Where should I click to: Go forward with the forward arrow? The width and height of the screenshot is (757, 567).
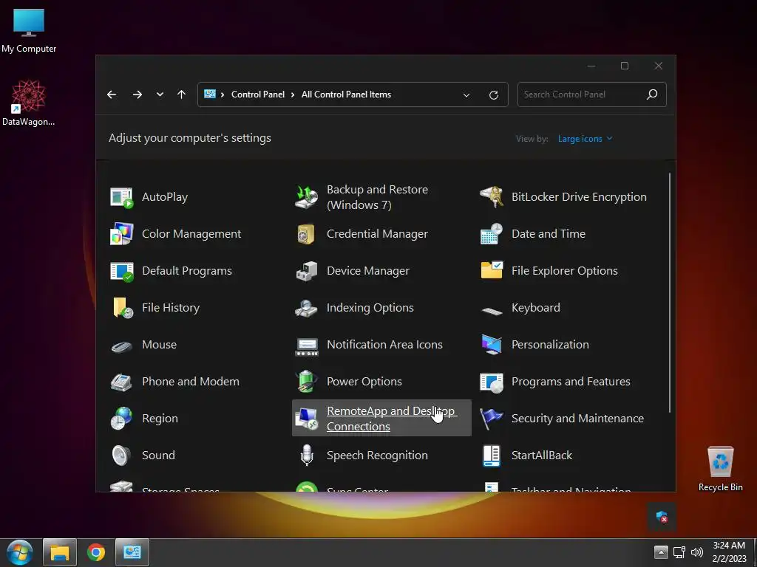(x=138, y=94)
